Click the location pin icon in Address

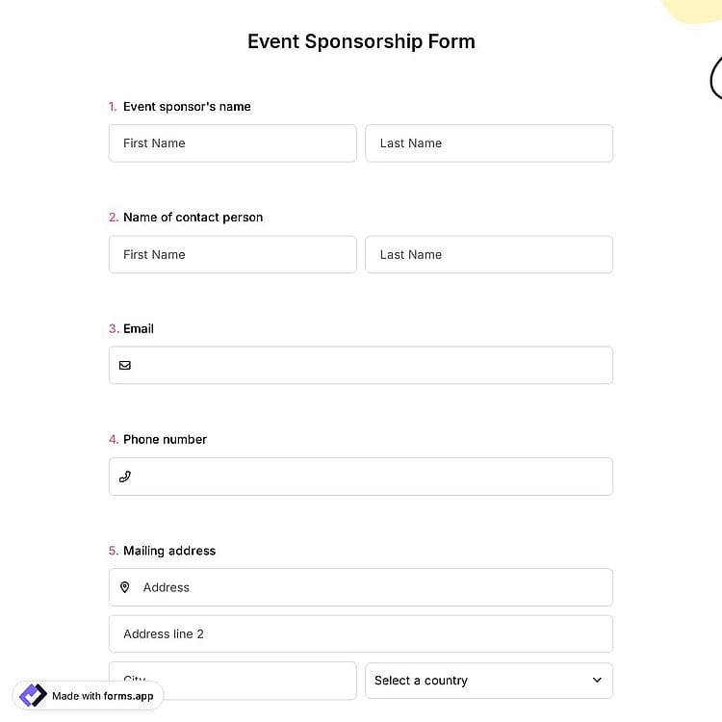pyautogui.click(x=125, y=587)
